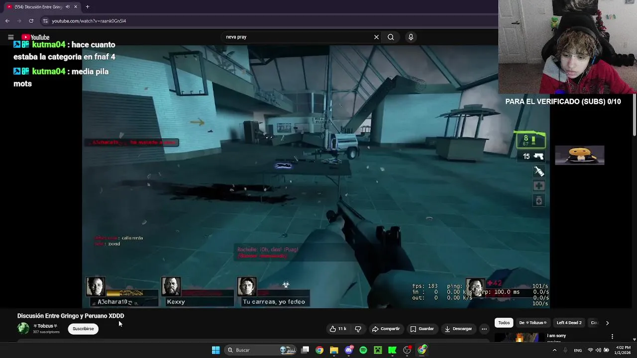Click the video player to pause
The width and height of the screenshot is (637, 358).
click(x=316, y=177)
